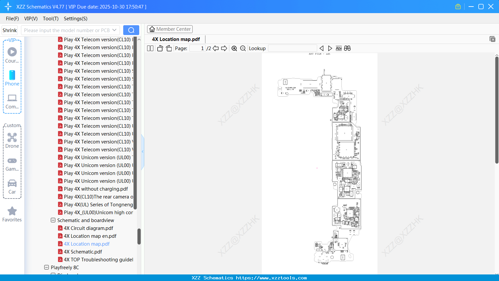Screen dimensions: 499x281
Task: Zoom in on the PDF
Action: [x=234, y=48]
